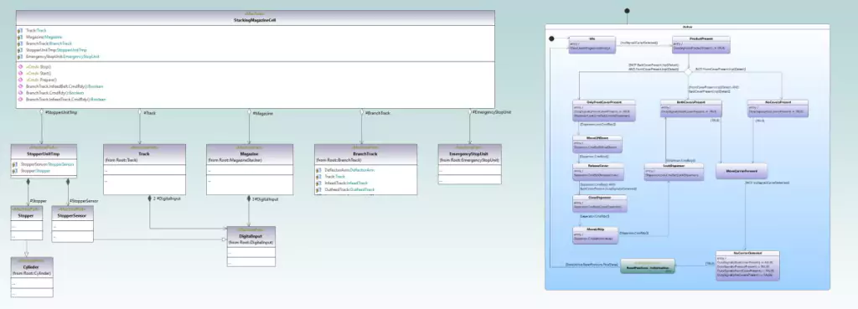
Task: Click the choice diamond below ProductPresent
Action: (x=689, y=71)
